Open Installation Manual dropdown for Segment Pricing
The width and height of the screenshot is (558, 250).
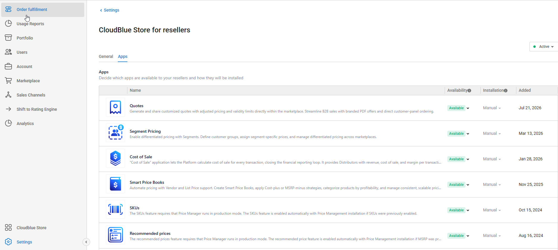[492, 134]
